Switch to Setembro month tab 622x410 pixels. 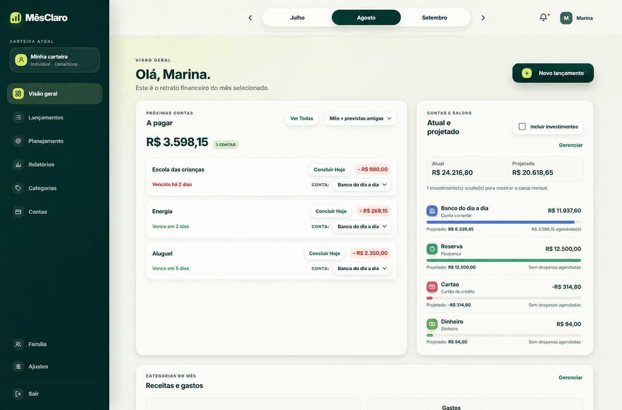click(x=435, y=18)
